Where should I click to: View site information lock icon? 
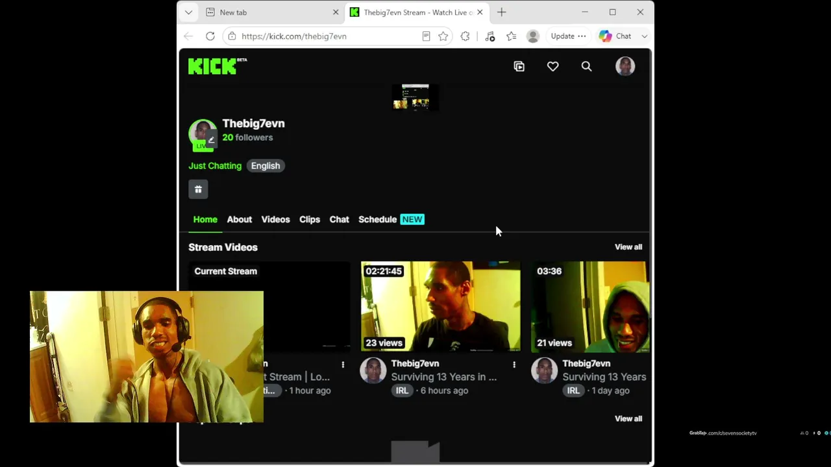(x=232, y=36)
